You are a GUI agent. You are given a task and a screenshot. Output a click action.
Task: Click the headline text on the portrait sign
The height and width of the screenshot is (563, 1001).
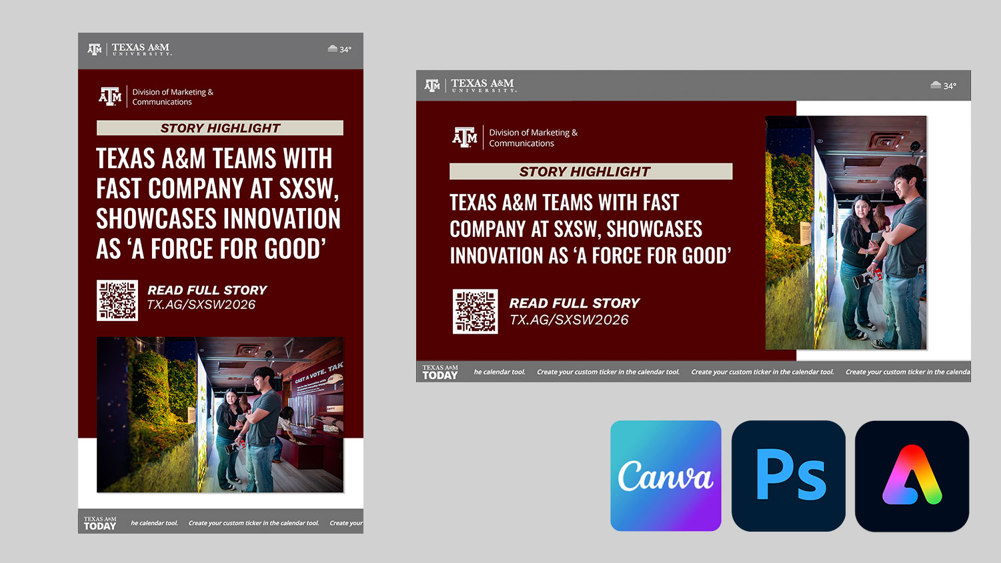(x=218, y=203)
